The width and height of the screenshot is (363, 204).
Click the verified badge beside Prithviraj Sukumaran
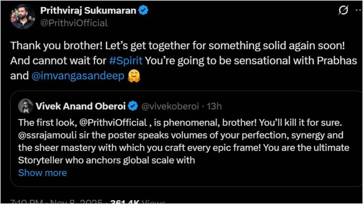coord(144,11)
